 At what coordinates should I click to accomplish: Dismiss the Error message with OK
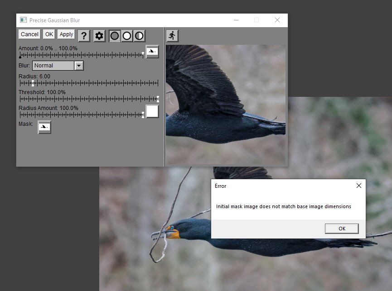pyautogui.click(x=342, y=229)
